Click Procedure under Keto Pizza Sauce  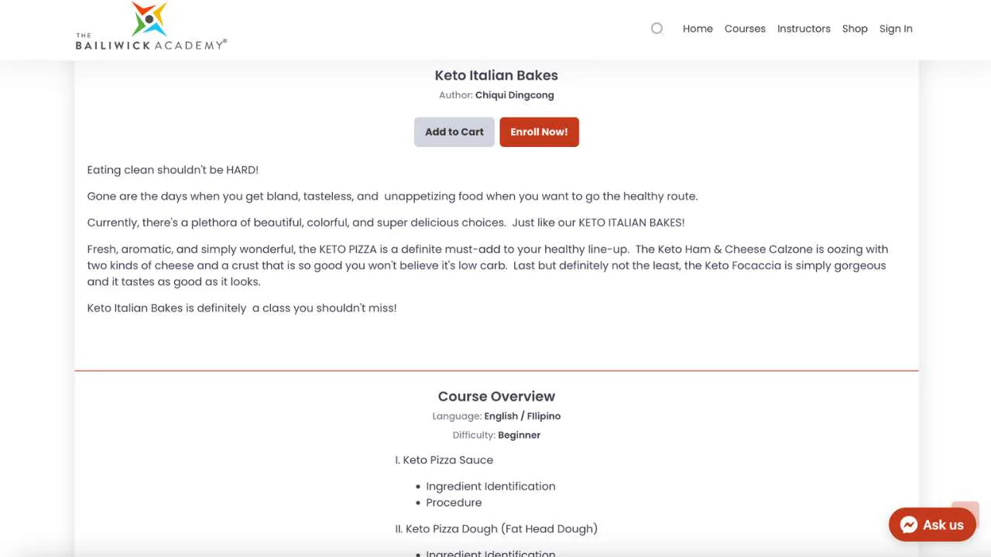click(x=454, y=502)
